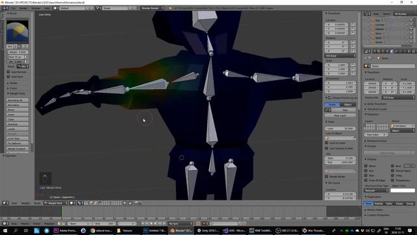Select the Duplication Frames option
Screen dimensions: 417x235
(379, 204)
